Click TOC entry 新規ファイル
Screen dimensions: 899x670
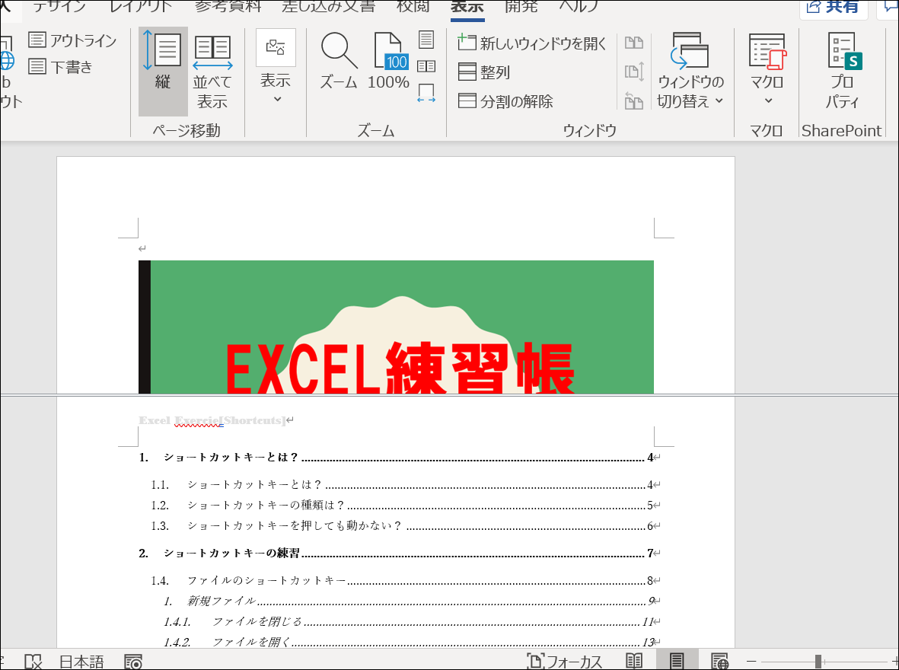click(x=408, y=601)
